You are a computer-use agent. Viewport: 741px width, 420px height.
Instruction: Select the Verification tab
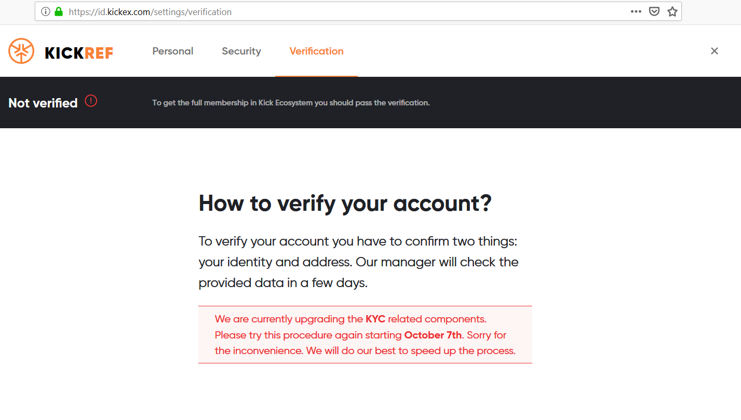click(x=316, y=51)
